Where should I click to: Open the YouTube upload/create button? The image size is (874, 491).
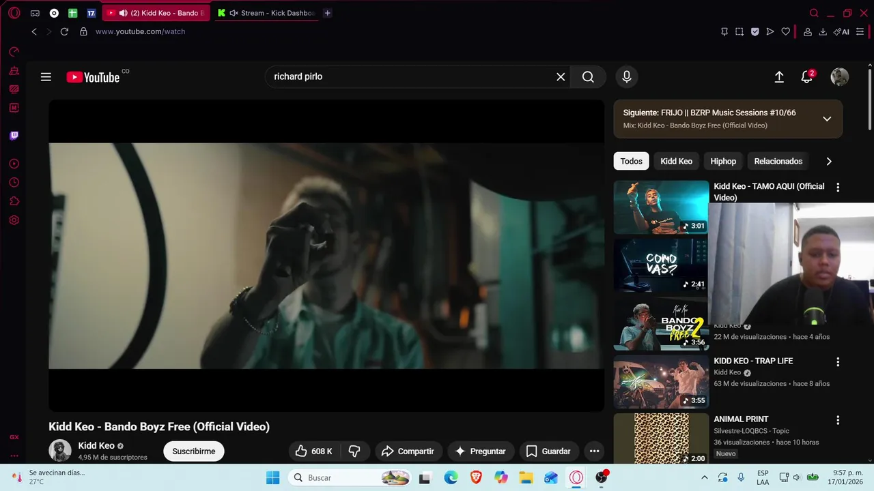[x=779, y=77]
